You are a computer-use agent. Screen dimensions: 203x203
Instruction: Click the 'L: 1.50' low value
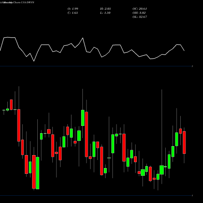[105, 13]
